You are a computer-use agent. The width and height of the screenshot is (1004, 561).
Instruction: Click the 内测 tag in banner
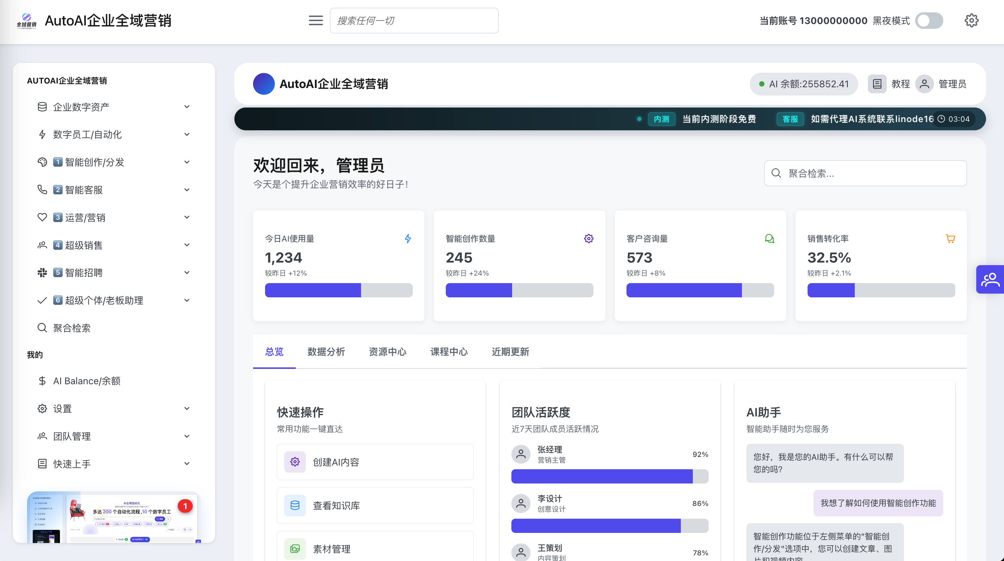point(661,119)
